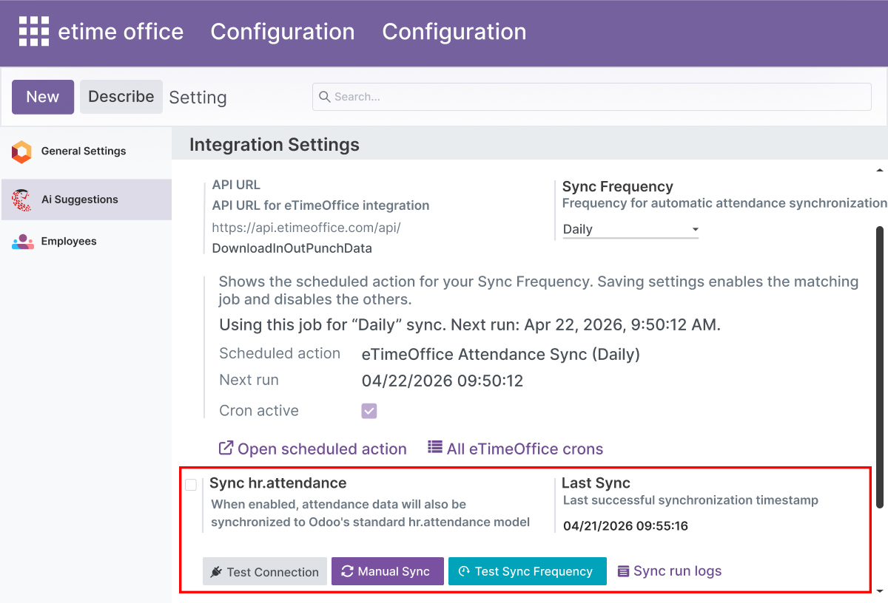The image size is (888, 603).
Task: Open the second Configuration menu
Action: (x=454, y=32)
